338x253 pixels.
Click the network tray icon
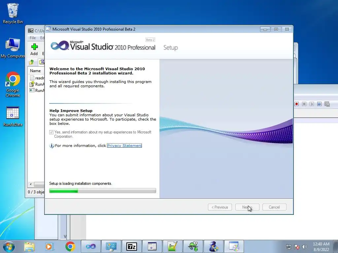point(288,247)
